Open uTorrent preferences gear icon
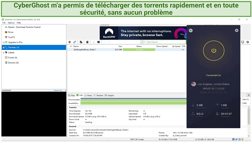252x142 pixels. (x=248, y=42)
